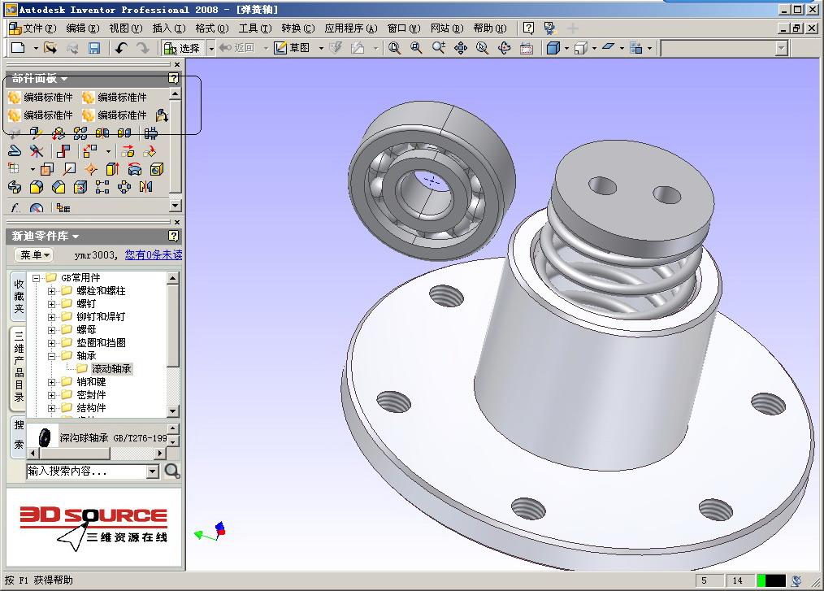
Task: Open the search box history dropdown arrow
Action: tap(153, 471)
